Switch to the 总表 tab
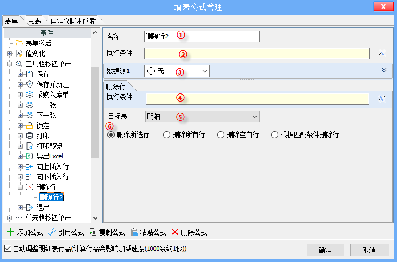Screen dimensions: 397x262 [x=35, y=21]
